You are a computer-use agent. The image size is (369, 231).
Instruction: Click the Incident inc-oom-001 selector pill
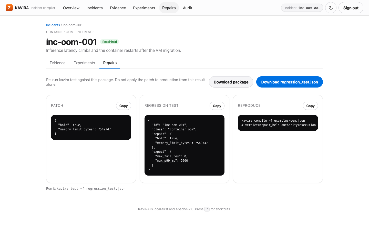tap(302, 8)
